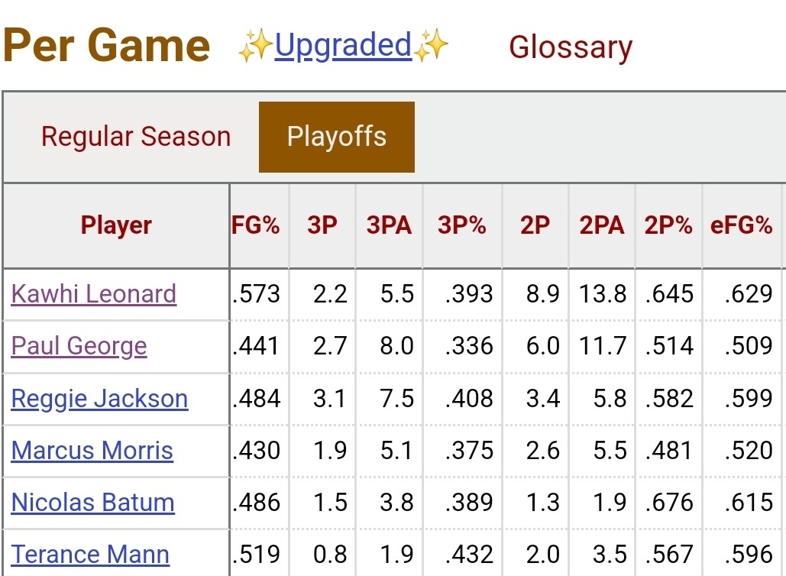The image size is (786, 576).
Task: Sort the table by Player column
Action: click(116, 225)
